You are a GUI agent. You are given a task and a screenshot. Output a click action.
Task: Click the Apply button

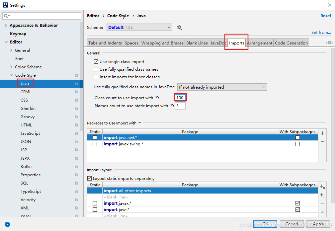(x=318, y=224)
